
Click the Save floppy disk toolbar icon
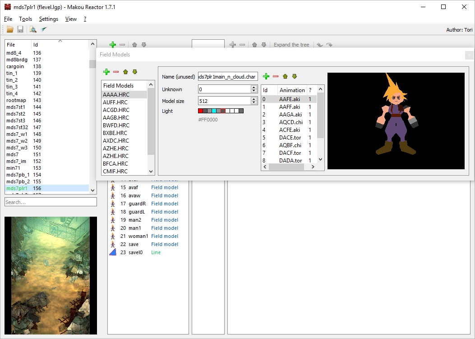pyautogui.click(x=20, y=29)
